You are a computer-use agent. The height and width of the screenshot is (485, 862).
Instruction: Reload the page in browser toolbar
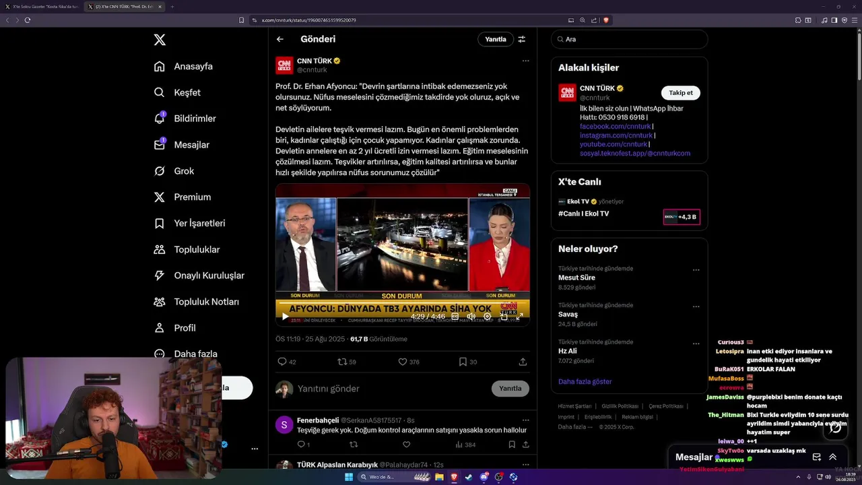(28, 20)
